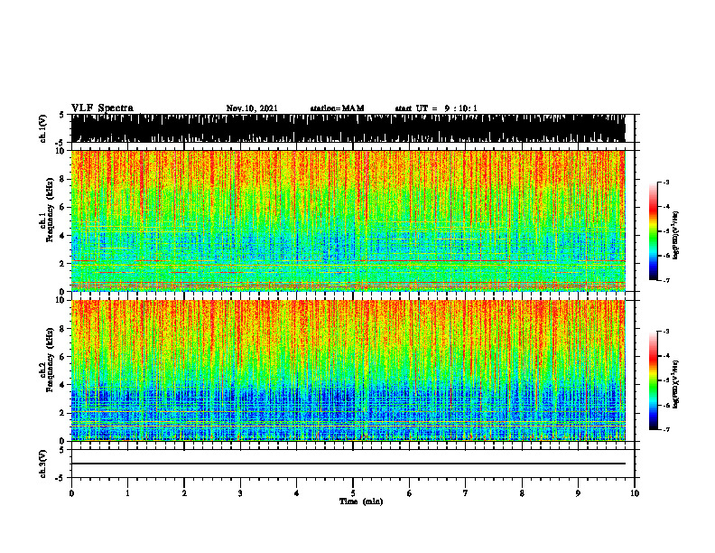Click the '6' kHz tick on ch.1 axis
Screen dimensions: 715x553
tap(63, 208)
